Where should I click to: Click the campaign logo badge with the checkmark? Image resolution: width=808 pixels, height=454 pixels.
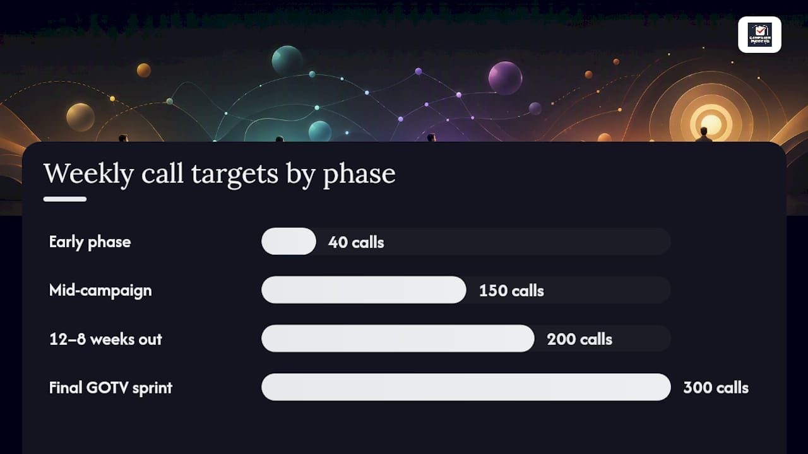pos(759,35)
